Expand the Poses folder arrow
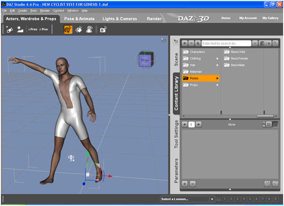Screen dimensions: 284x206 tap(217, 78)
